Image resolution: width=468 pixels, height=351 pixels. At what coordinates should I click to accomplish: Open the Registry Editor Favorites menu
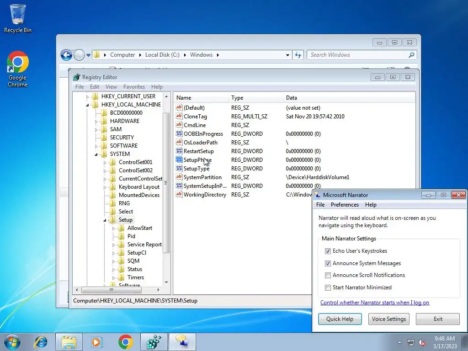click(134, 86)
